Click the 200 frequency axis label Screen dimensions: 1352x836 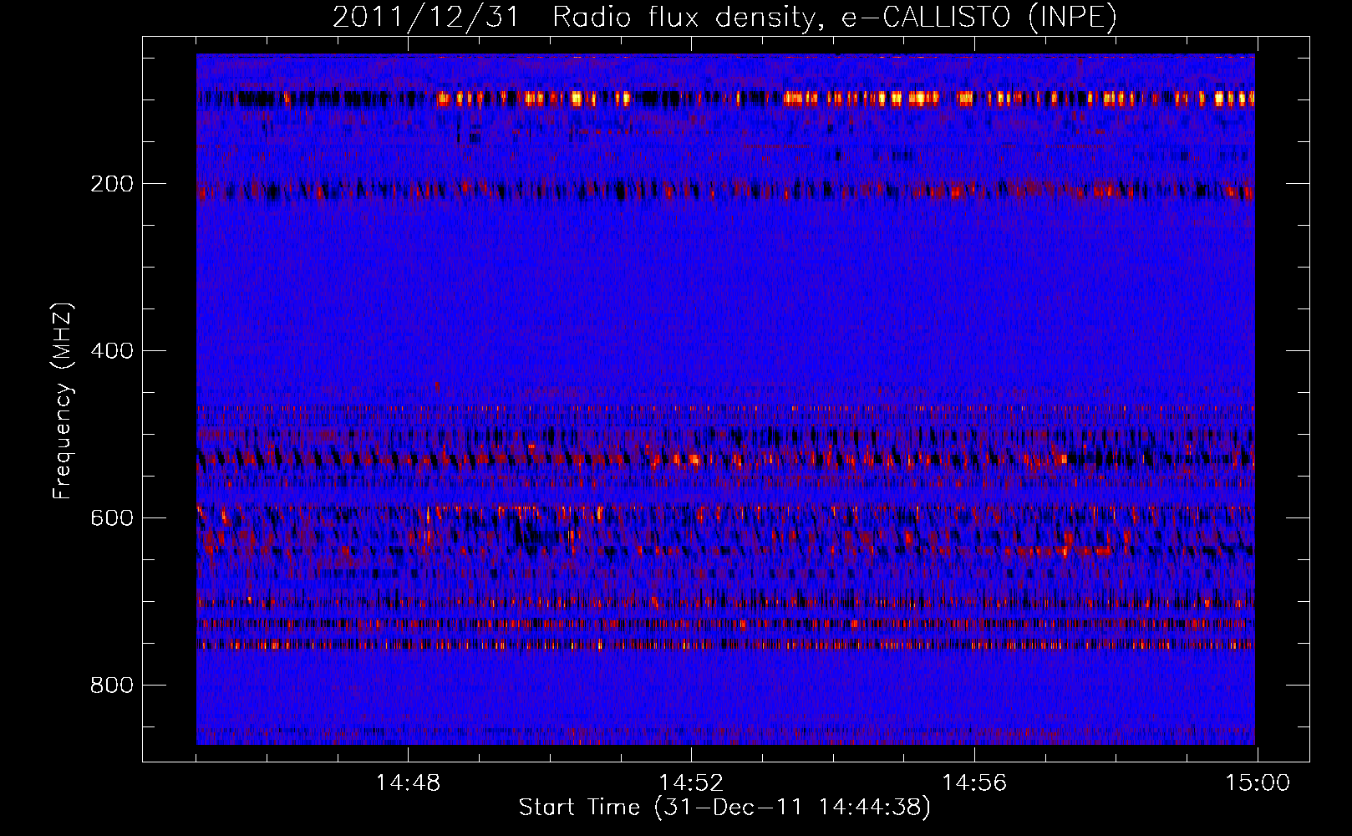112,184
